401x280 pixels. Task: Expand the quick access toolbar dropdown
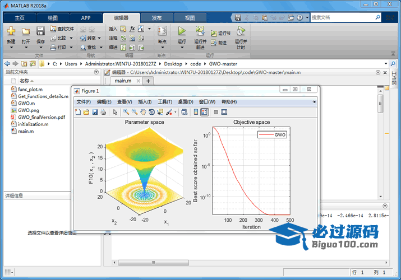click(x=307, y=17)
